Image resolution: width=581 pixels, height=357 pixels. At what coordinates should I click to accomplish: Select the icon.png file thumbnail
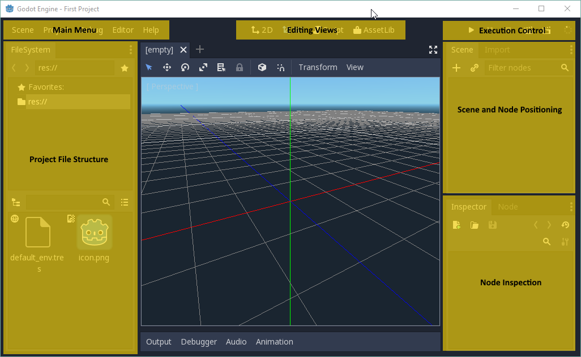click(x=95, y=233)
